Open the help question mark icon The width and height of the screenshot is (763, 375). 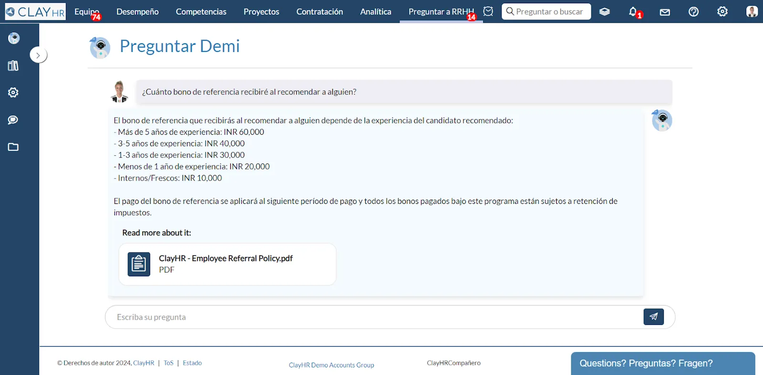[x=693, y=12]
